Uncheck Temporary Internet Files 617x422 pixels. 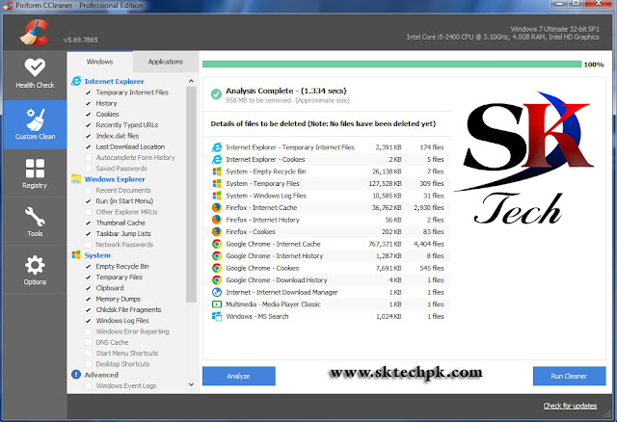tap(89, 92)
